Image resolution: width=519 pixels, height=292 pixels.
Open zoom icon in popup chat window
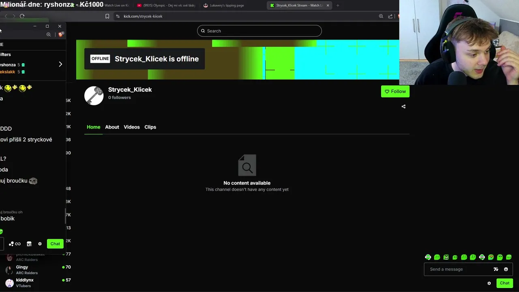49,34
